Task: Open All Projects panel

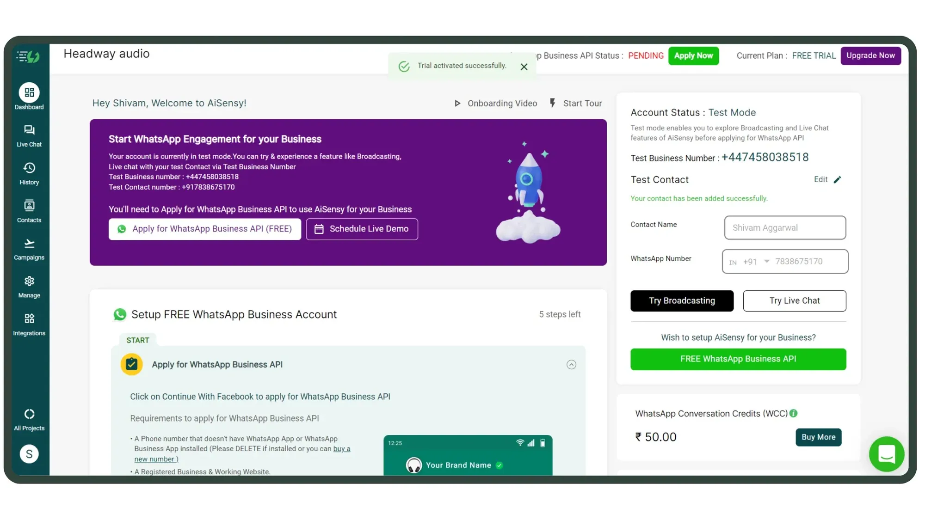Action: coord(29,419)
